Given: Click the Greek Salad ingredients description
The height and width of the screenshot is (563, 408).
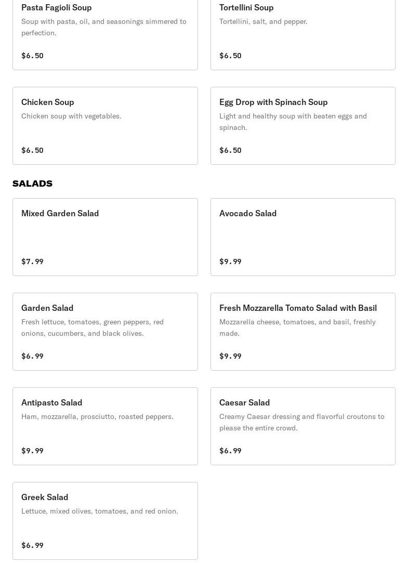Looking at the screenshot, I should tap(99, 511).
